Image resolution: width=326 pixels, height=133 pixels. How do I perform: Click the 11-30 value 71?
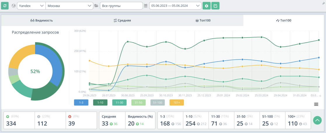(x=214, y=124)
